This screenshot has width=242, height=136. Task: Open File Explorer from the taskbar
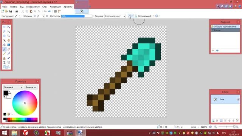click(x=14, y=133)
